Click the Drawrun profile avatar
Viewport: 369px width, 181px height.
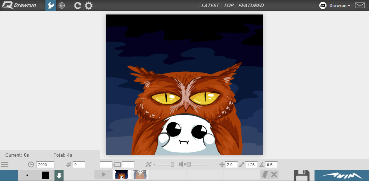point(323,5)
